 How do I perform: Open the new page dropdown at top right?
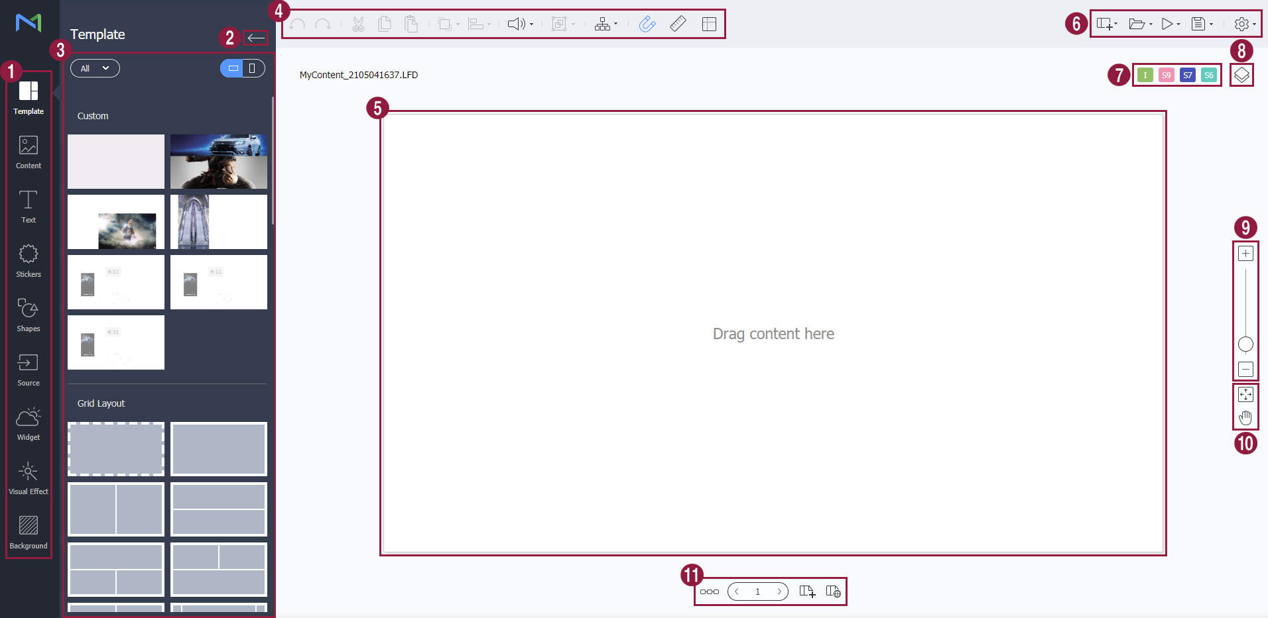click(1107, 25)
